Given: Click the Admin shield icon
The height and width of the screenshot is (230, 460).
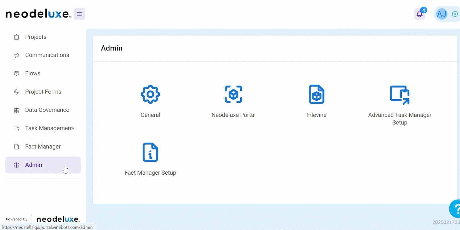Looking at the screenshot, I should pyautogui.click(x=17, y=165).
